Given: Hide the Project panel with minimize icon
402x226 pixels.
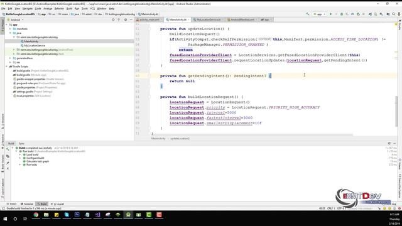Looking at the screenshot, I should (x=131, y=19).
